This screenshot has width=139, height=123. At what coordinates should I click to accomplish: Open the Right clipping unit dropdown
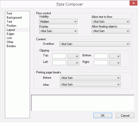[x=115, y=63]
